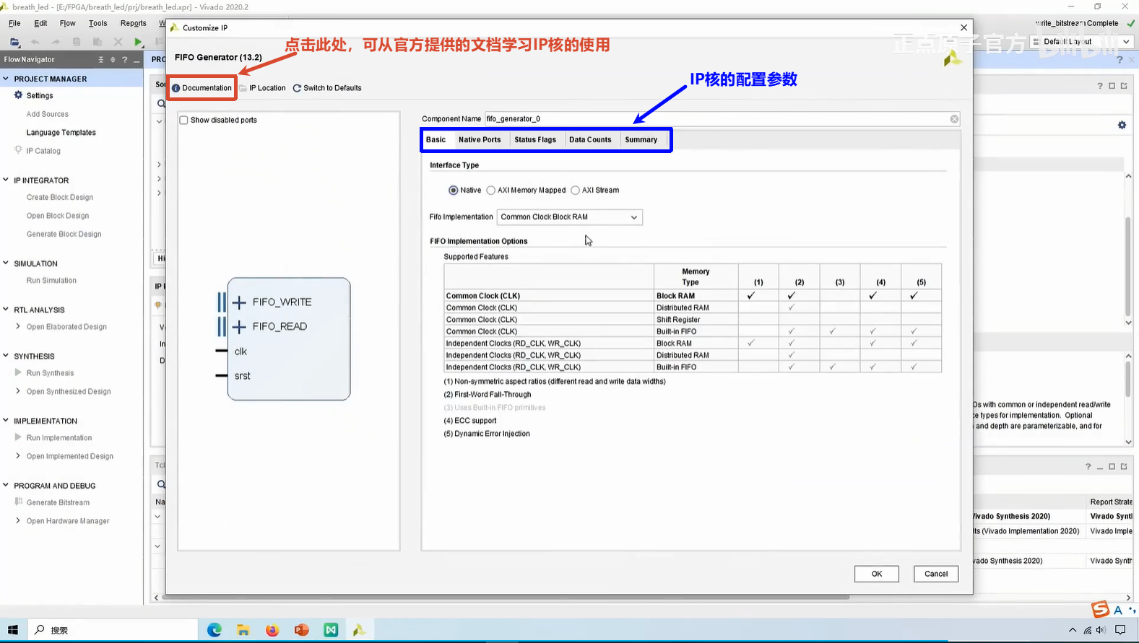This screenshot has height=643, width=1139.
Task: Click the Paste icon in the Vivado toolbar
Action: click(x=98, y=42)
